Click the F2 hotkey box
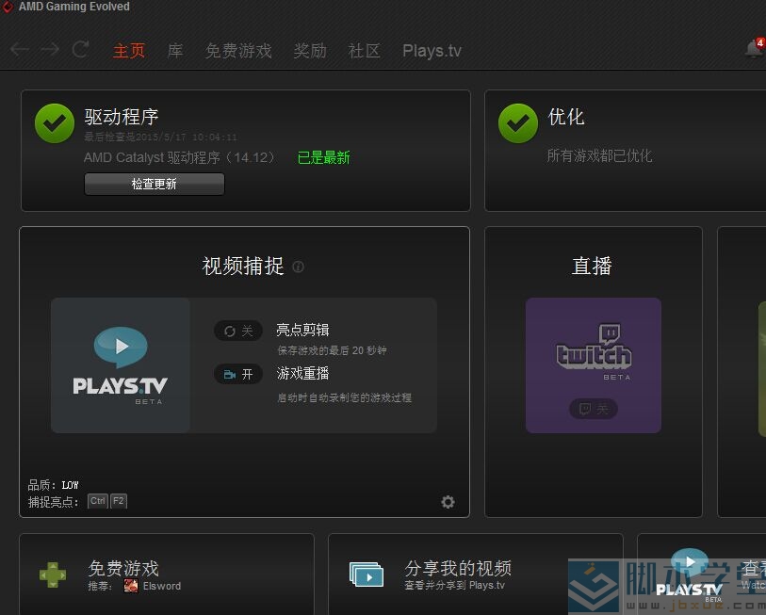The width and height of the screenshot is (766, 615). pos(118,501)
